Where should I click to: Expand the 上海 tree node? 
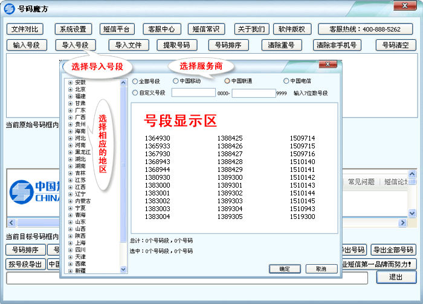click(71, 243)
